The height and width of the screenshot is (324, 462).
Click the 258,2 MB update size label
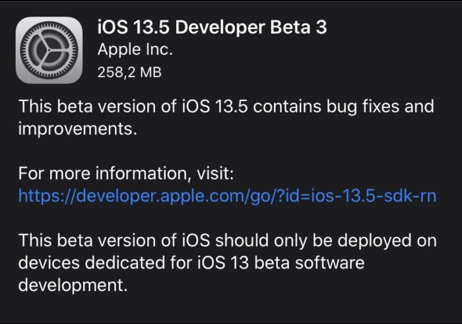tap(129, 72)
